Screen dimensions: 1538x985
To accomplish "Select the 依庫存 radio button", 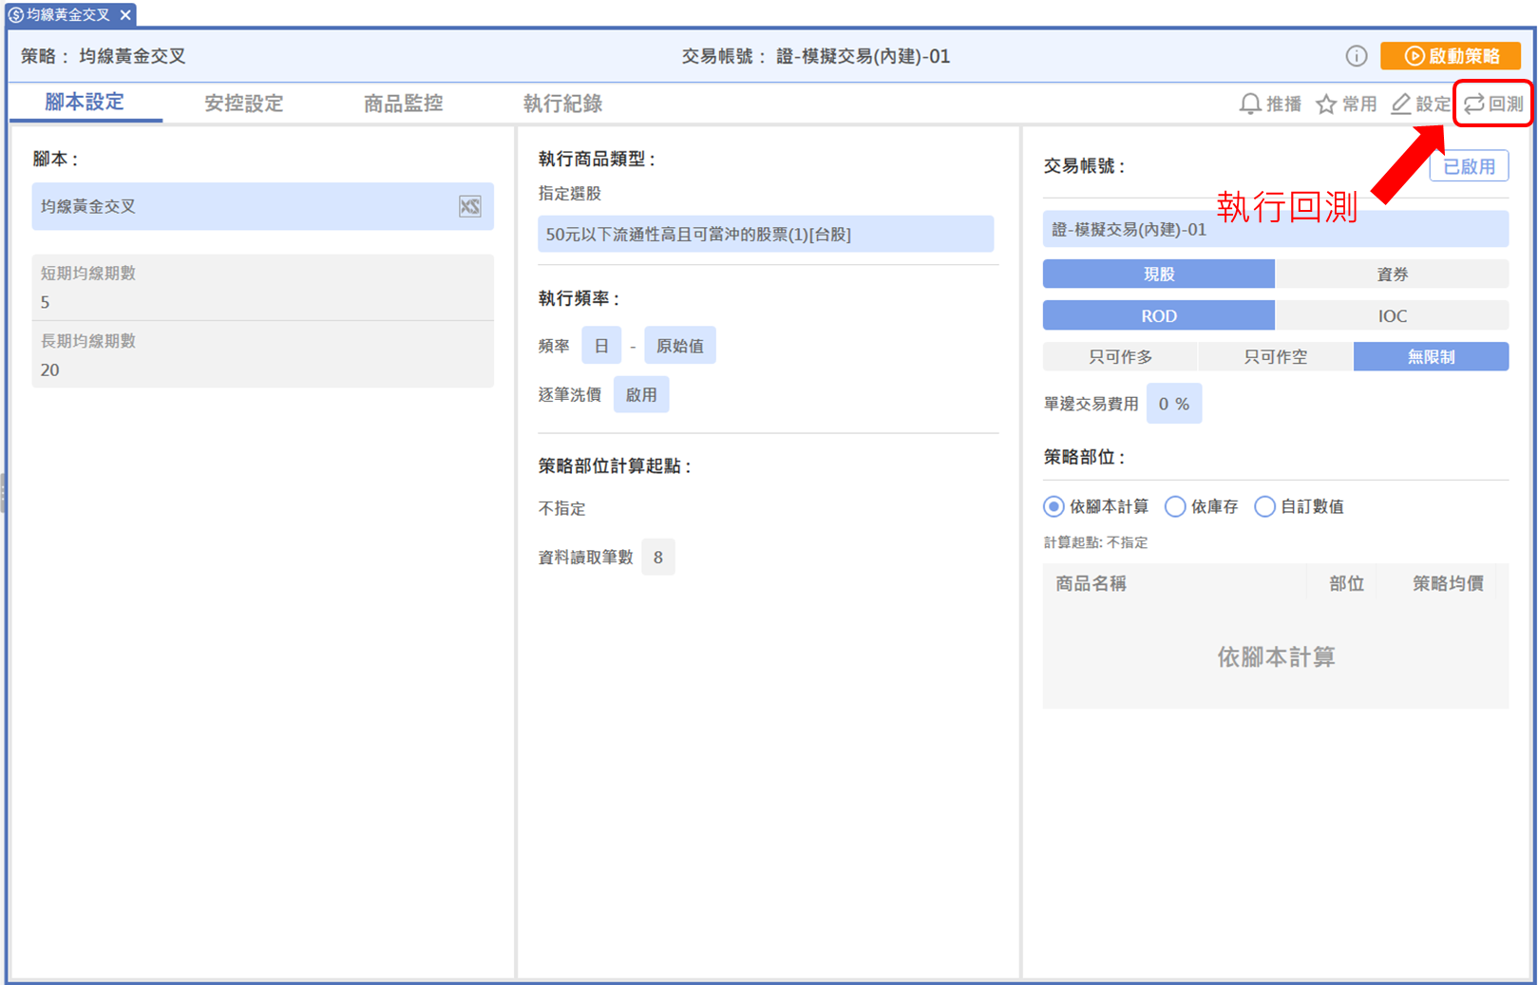I will (1175, 506).
